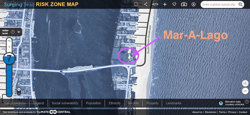Click the Kings Road label
The image size is (250, 115).
tap(132, 37)
